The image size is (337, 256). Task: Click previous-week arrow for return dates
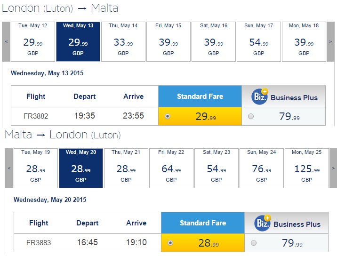9,168
